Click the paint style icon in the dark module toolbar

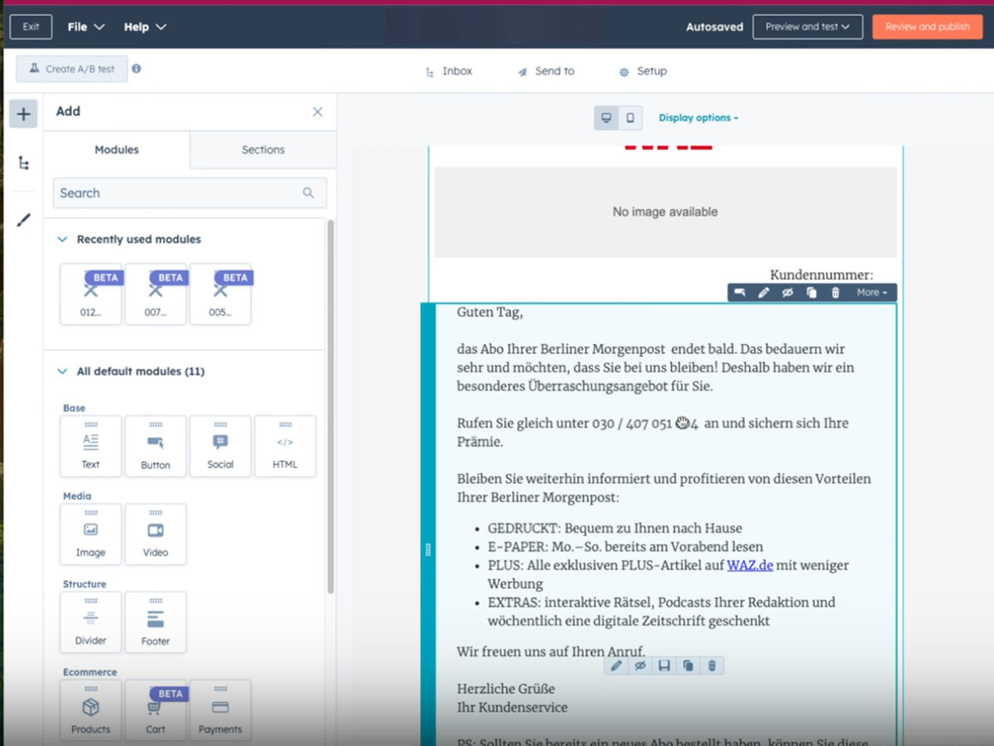tap(740, 293)
